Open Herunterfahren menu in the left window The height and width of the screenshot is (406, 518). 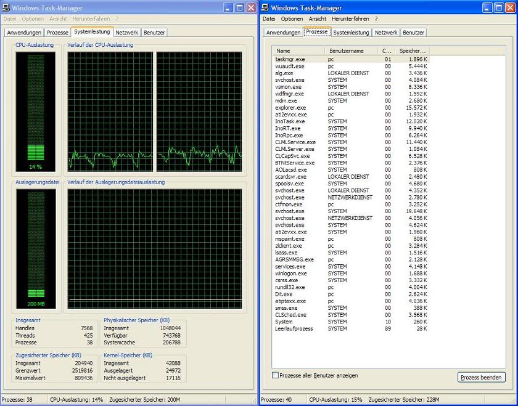tap(91, 19)
